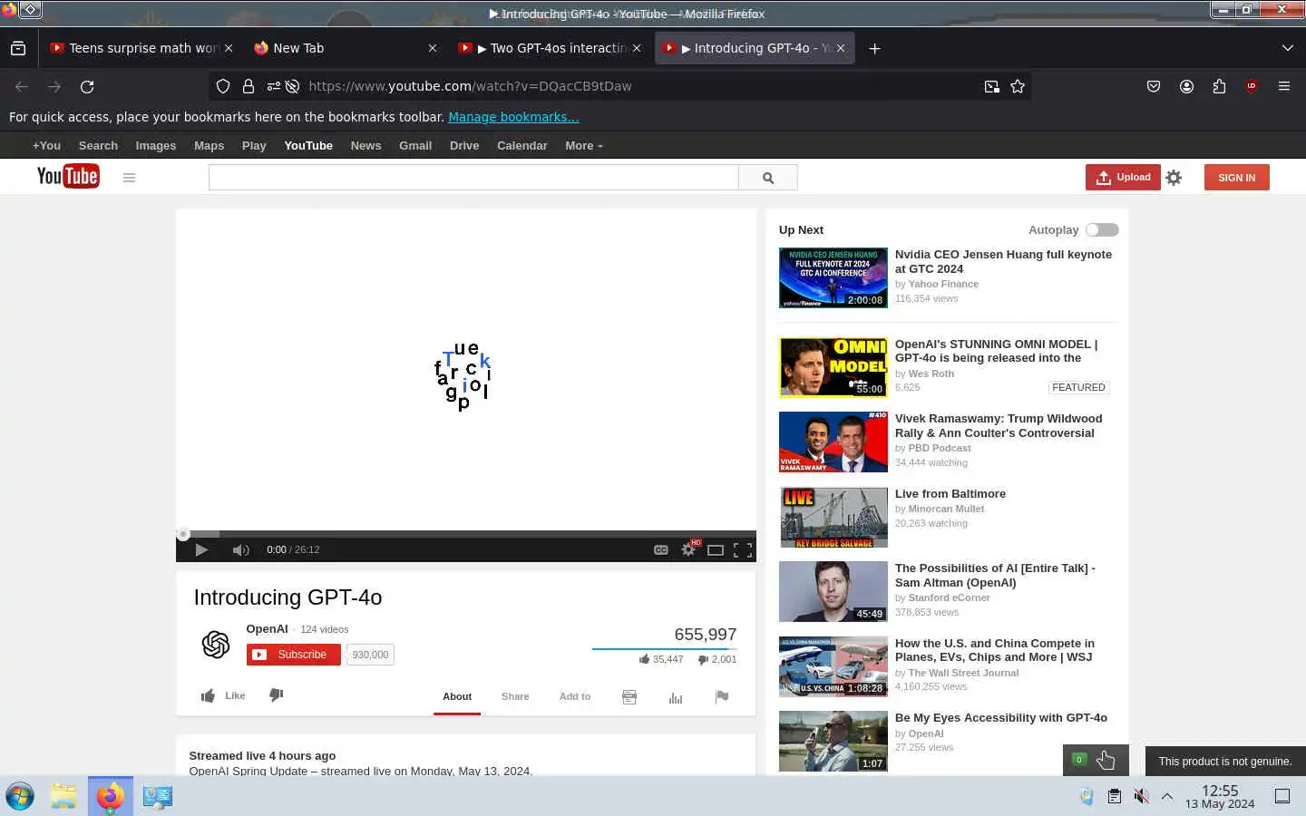Toggle closed captions in player
This screenshot has width=1306, height=816.
click(661, 549)
